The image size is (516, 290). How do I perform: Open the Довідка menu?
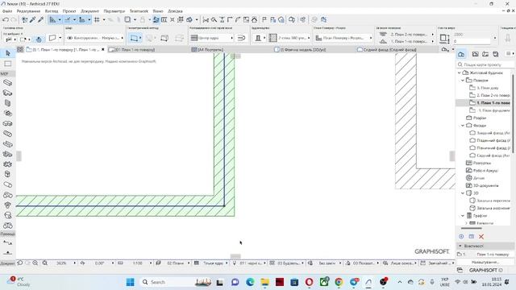pyautogui.click(x=175, y=10)
